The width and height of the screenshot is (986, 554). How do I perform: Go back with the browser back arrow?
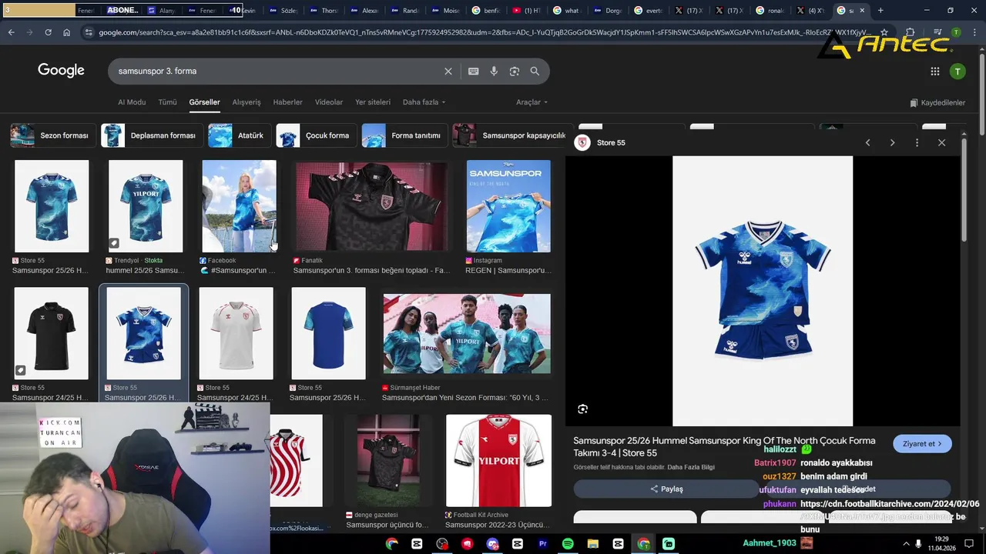[x=11, y=32]
